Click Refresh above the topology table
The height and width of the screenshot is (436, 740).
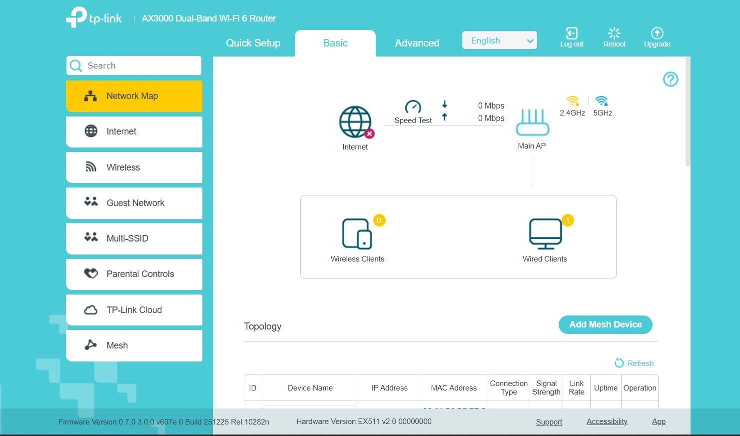coord(634,363)
